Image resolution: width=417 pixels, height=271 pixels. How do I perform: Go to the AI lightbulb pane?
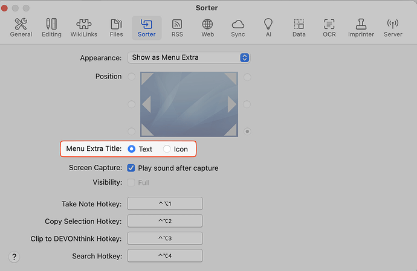[x=268, y=27]
